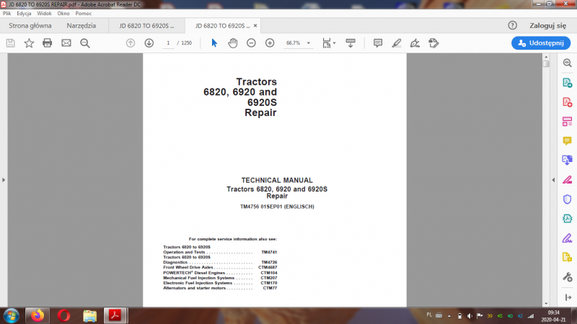Open the Sign document tool
Viewport: 577px width, 324px height.
pyautogui.click(x=415, y=43)
